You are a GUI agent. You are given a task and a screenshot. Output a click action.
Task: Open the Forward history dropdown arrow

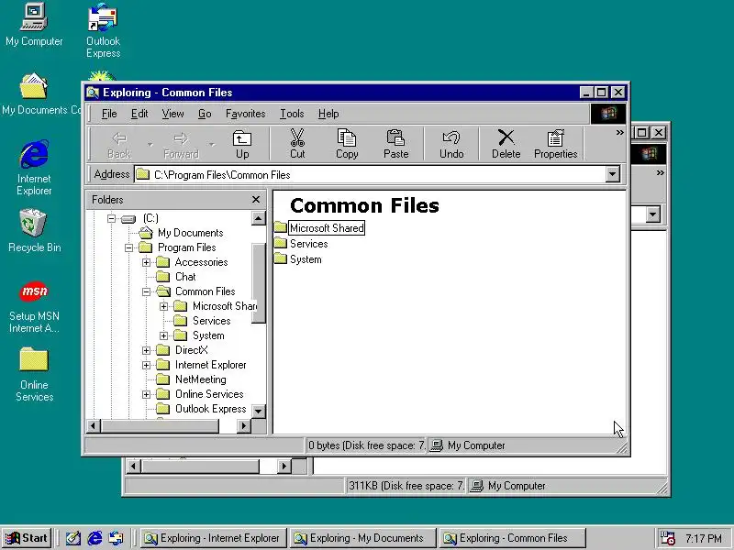pyautogui.click(x=212, y=145)
